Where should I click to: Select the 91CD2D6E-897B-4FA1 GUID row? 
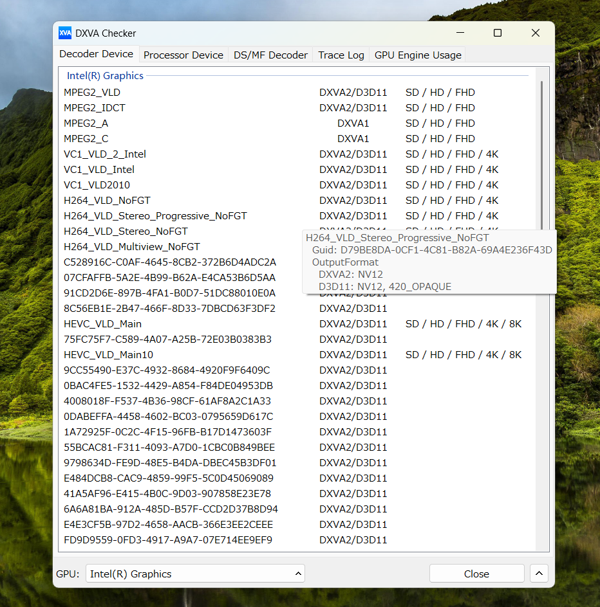tap(182, 293)
